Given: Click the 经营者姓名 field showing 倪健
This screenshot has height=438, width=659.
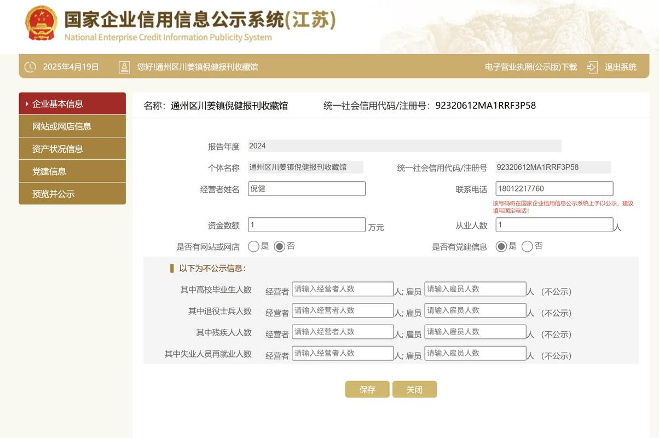Looking at the screenshot, I should pos(307,188).
